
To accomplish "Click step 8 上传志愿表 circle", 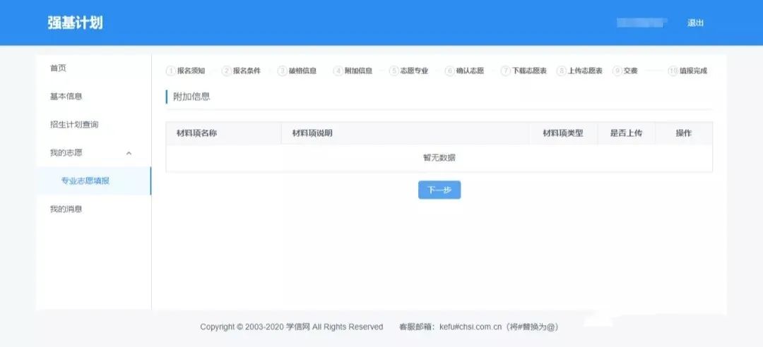I will 561,71.
